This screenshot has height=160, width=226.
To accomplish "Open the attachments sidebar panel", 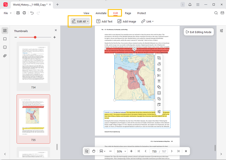I will (5, 55).
